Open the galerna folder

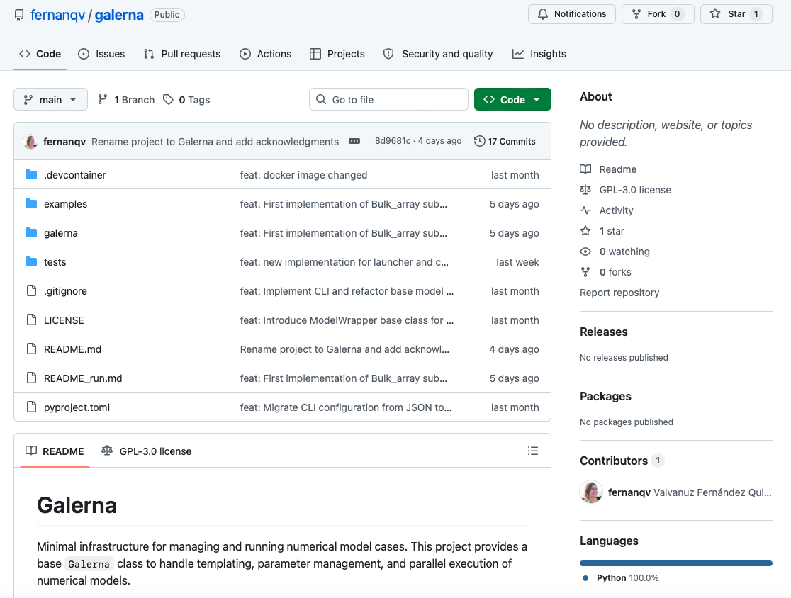(60, 233)
